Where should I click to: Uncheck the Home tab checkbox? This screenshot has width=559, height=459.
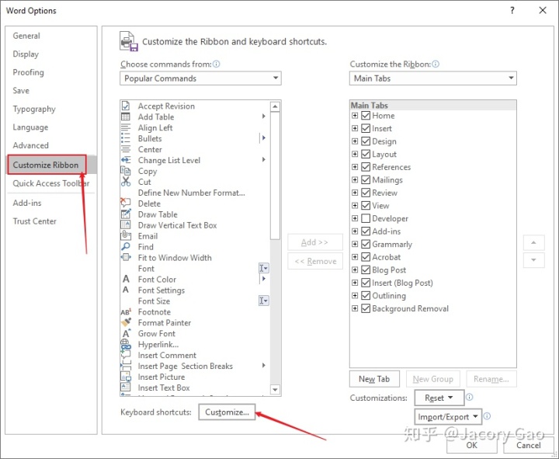pos(366,116)
